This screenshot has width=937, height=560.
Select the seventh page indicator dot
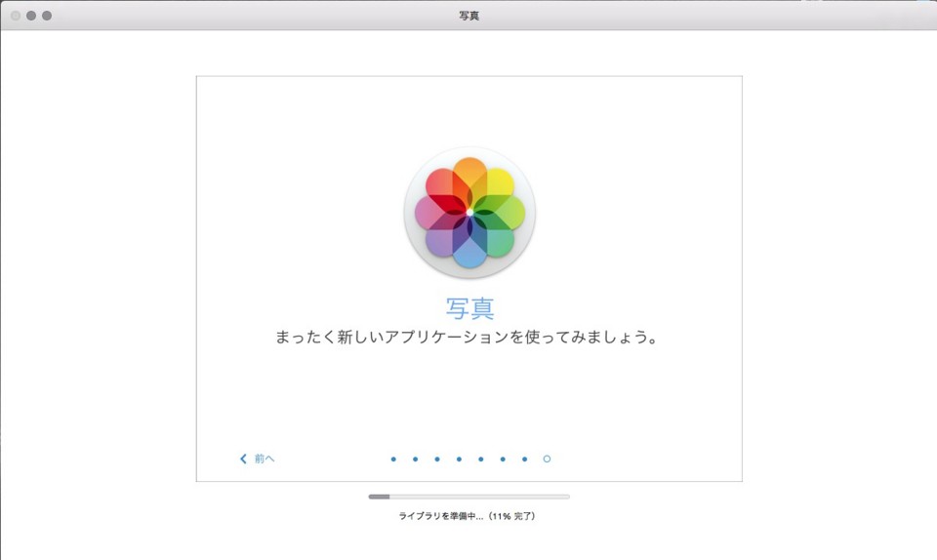click(x=525, y=460)
